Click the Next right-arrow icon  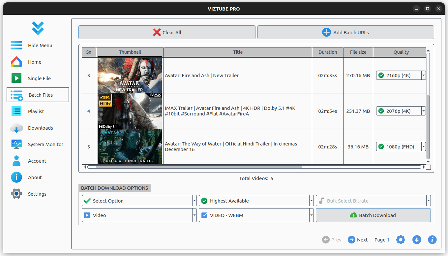351,240
